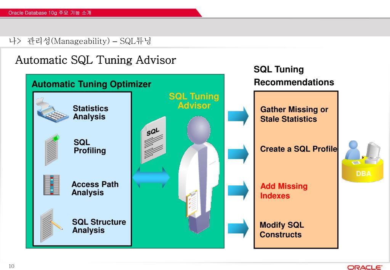Click the Gather Missing or Stale Statistics text
Image resolution: width=390 pixels, height=270 pixels.
click(294, 114)
